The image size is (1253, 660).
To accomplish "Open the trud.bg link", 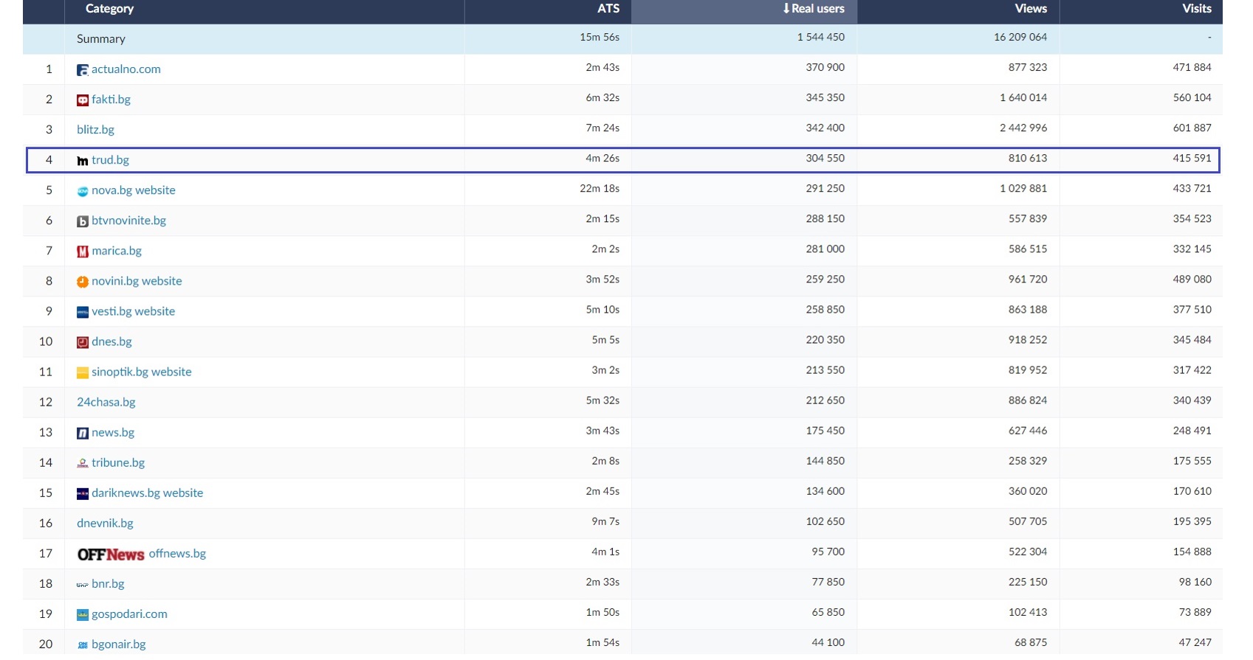I will [110, 160].
